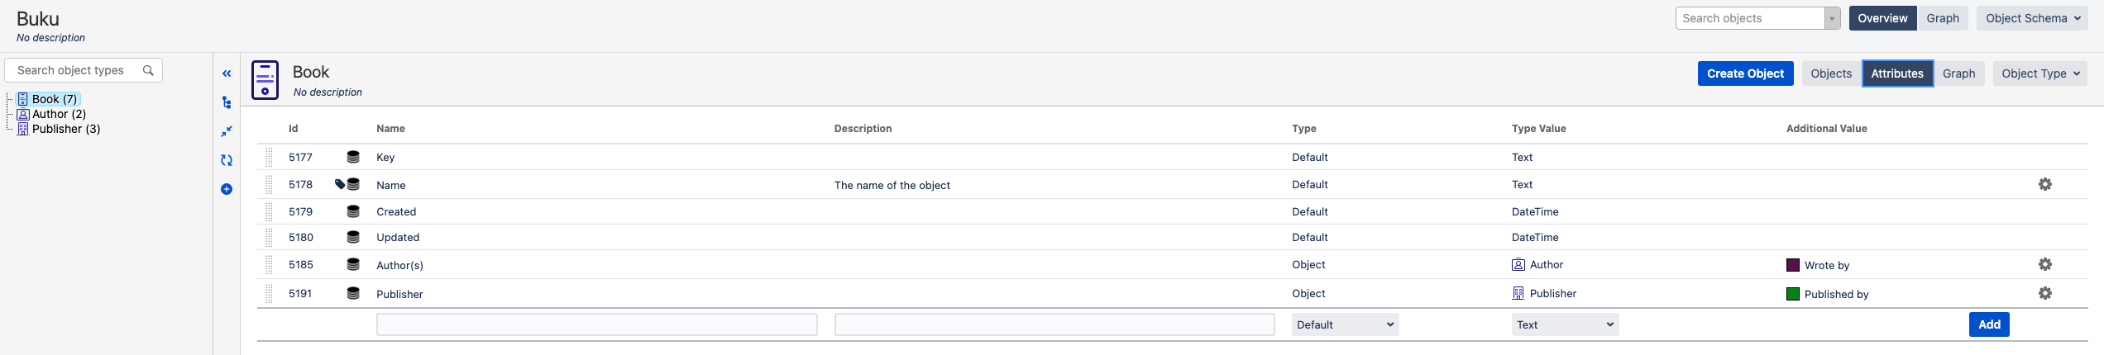
Task: Open the Default attribute type dropdown
Action: (x=1345, y=324)
